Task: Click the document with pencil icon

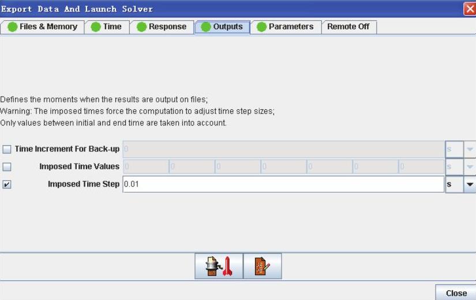Action: point(263,267)
